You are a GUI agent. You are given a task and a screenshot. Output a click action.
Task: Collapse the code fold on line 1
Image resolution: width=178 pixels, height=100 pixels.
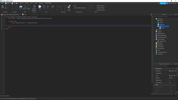[x=4, y=17]
